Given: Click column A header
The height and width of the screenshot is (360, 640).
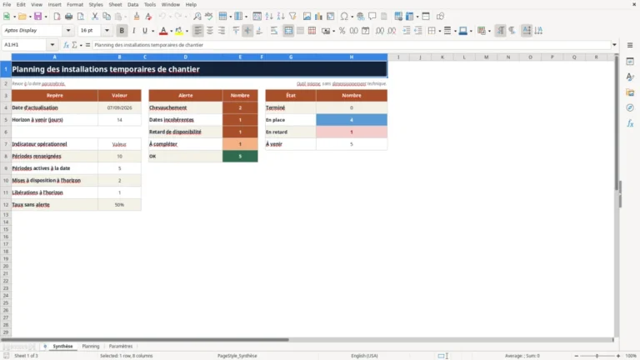Looking at the screenshot, I should 55,57.
